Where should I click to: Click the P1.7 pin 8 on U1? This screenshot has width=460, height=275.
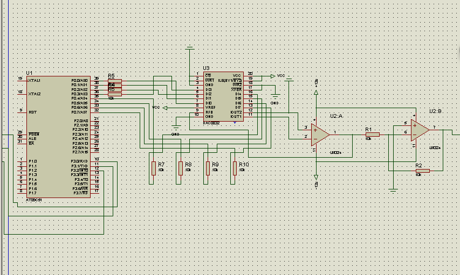[x=22, y=193]
